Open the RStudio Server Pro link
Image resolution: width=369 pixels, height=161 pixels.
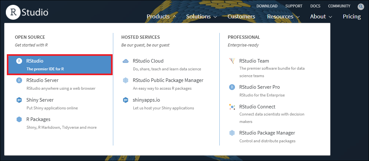260,87
